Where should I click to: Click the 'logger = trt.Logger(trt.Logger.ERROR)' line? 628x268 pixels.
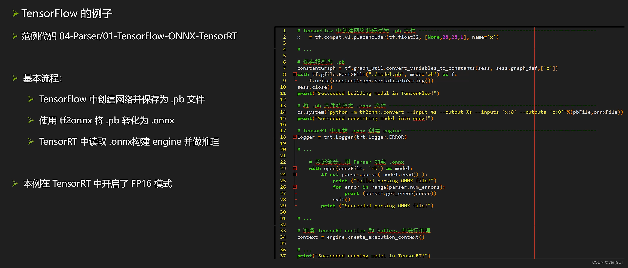point(352,137)
